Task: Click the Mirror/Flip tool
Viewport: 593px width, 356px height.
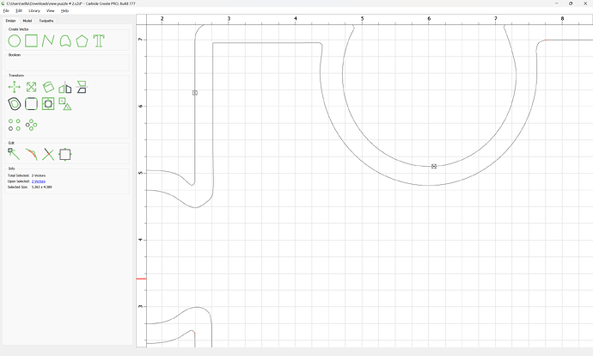Action: [x=65, y=87]
